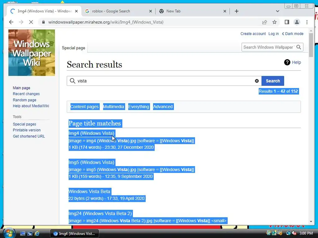Open the Img24 (Windows Vista Beta 2) result

[x=100, y=214]
